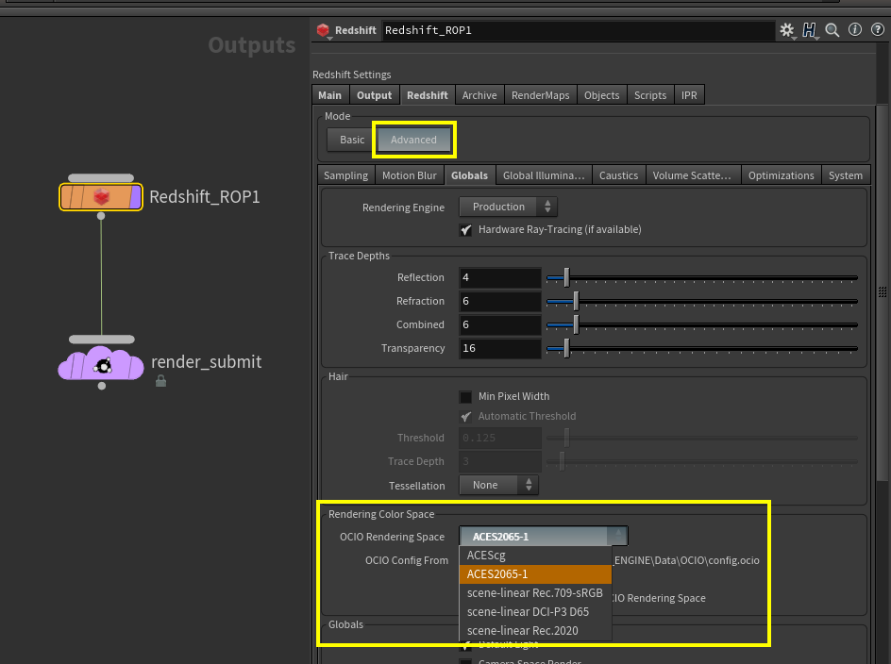
Task: Click the node name field Redshift_ROP1
Action: (579, 30)
